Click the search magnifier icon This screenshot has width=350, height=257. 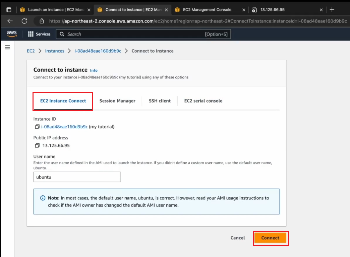pos(62,34)
